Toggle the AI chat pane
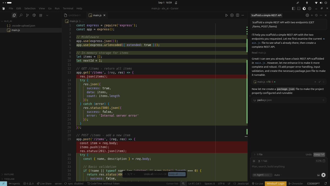 tap(304, 9)
